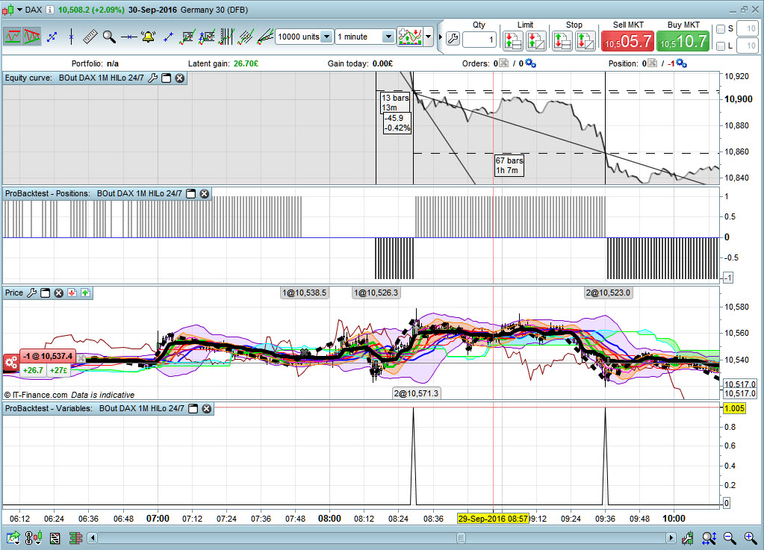The width and height of the screenshot is (764, 550).
Task: Click the auto-zoom magnifier with arrows
Action: point(709,538)
